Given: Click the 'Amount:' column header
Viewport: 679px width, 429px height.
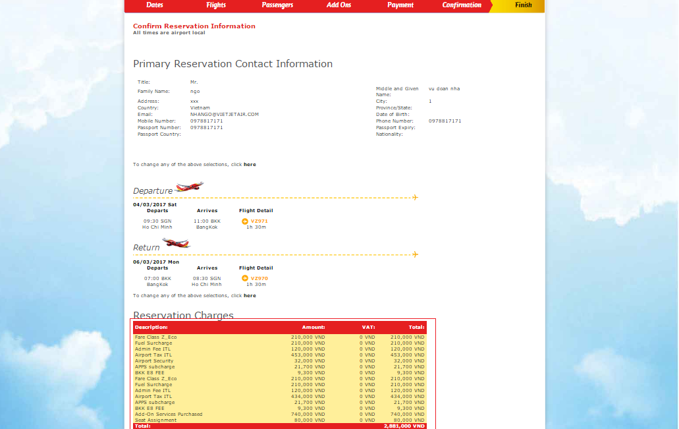Looking at the screenshot, I should [313, 328].
